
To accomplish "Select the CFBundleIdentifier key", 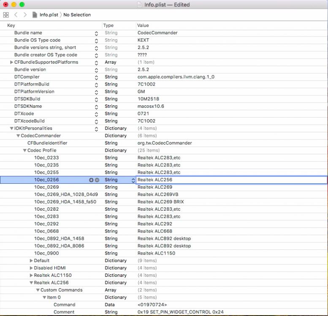I will coord(47,143).
